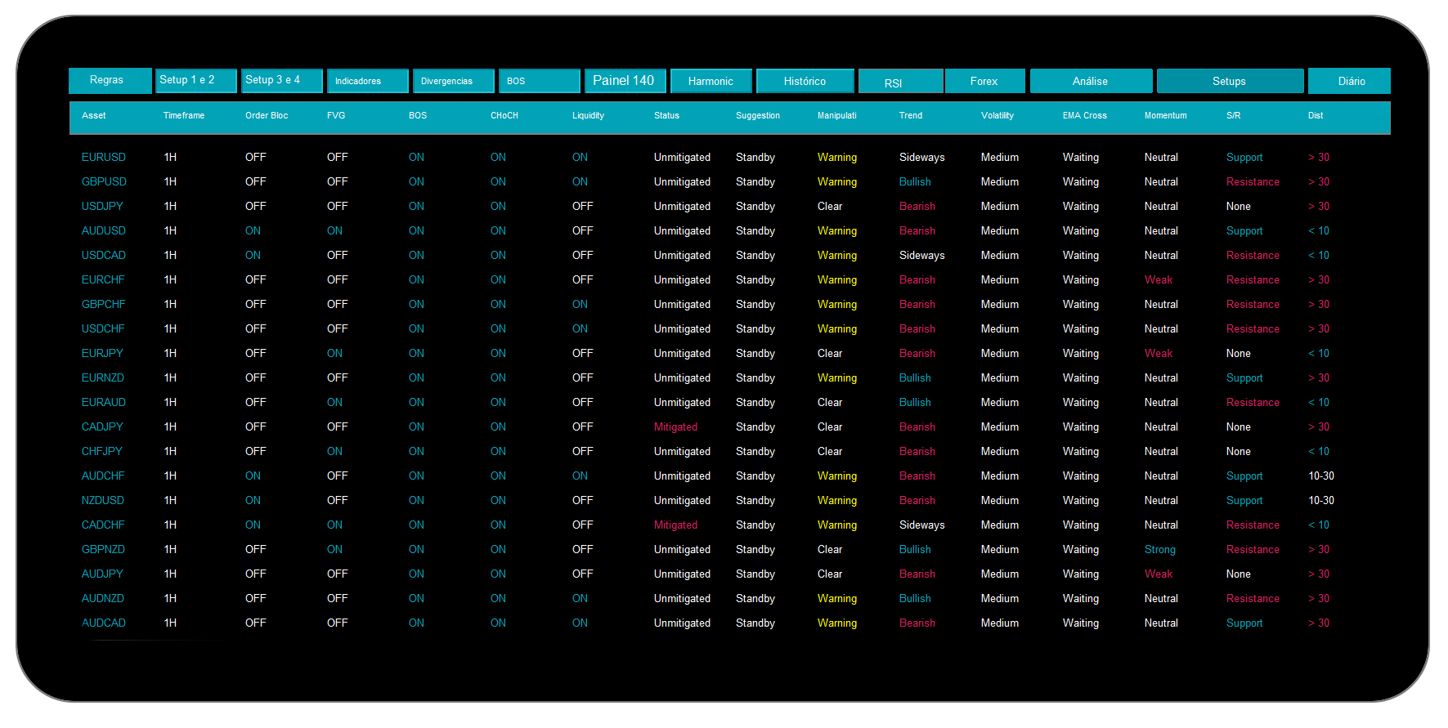The width and height of the screenshot is (1448, 728).
Task: Open the Regras tab
Action: [x=110, y=80]
